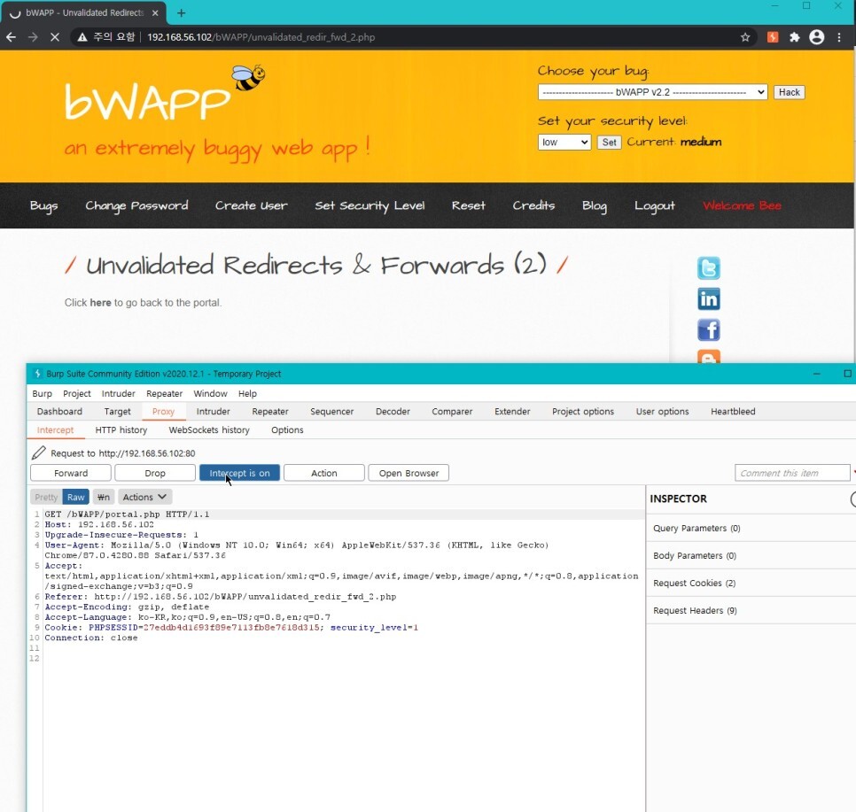Screen dimensions: 856x812
Task: Click the bWAPP bee logo
Action: point(249,78)
